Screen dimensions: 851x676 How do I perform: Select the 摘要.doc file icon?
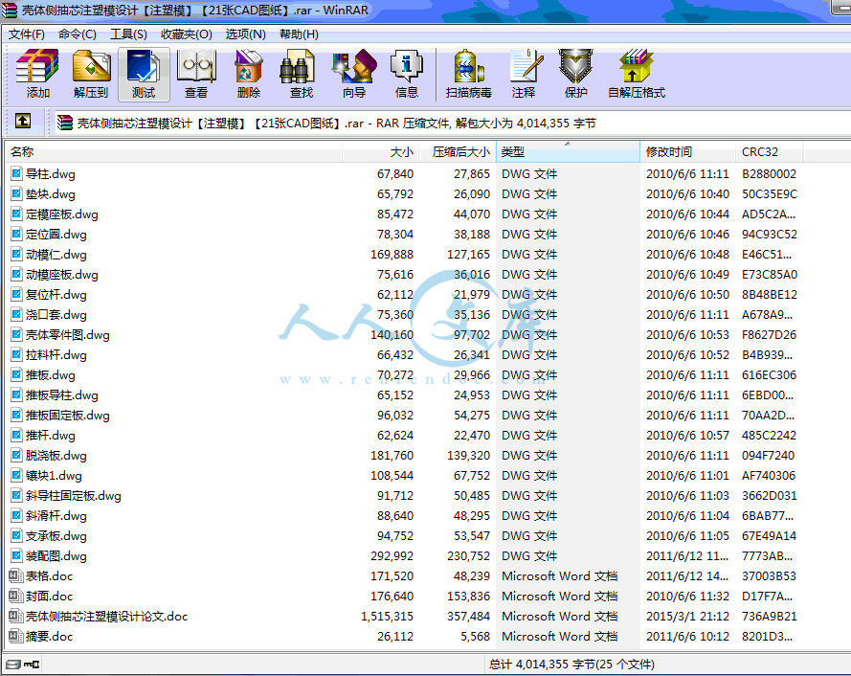(15, 636)
